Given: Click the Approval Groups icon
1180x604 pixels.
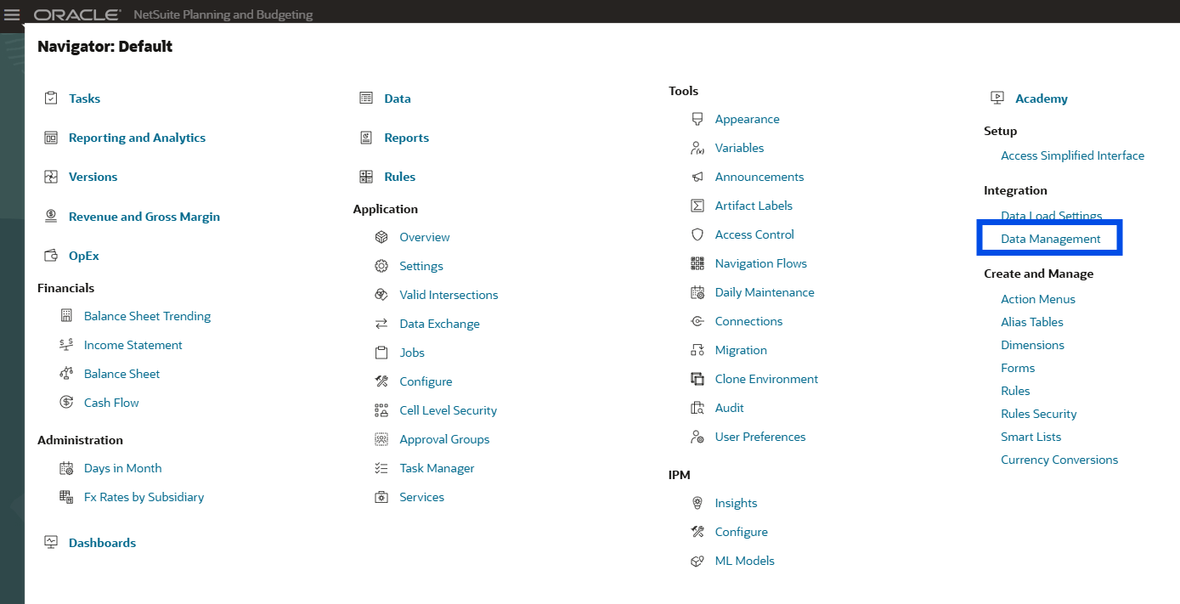Looking at the screenshot, I should pos(381,439).
